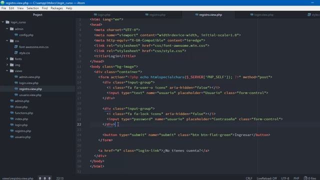Toggle LiveReload Off in status bar
This screenshot has height=180, width=320.
tap(266, 178)
